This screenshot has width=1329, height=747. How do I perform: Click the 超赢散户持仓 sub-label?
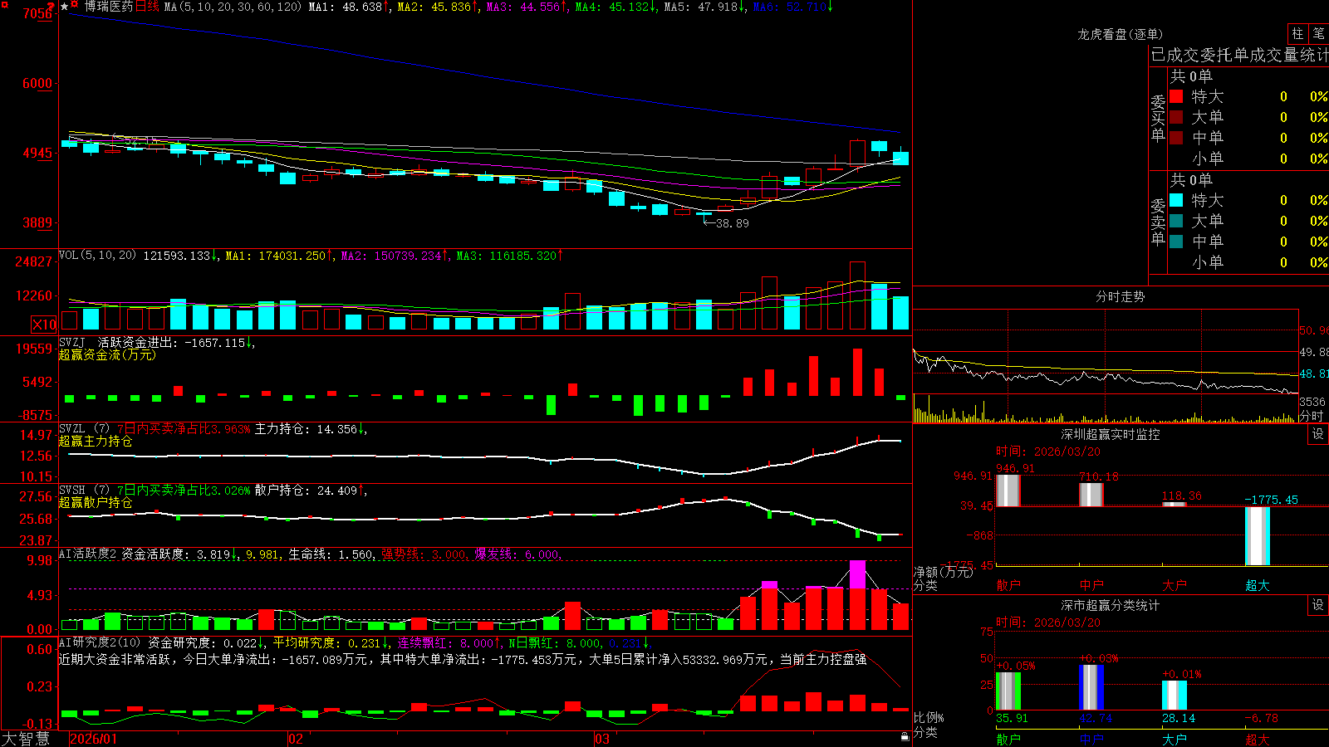click(96, 502)
